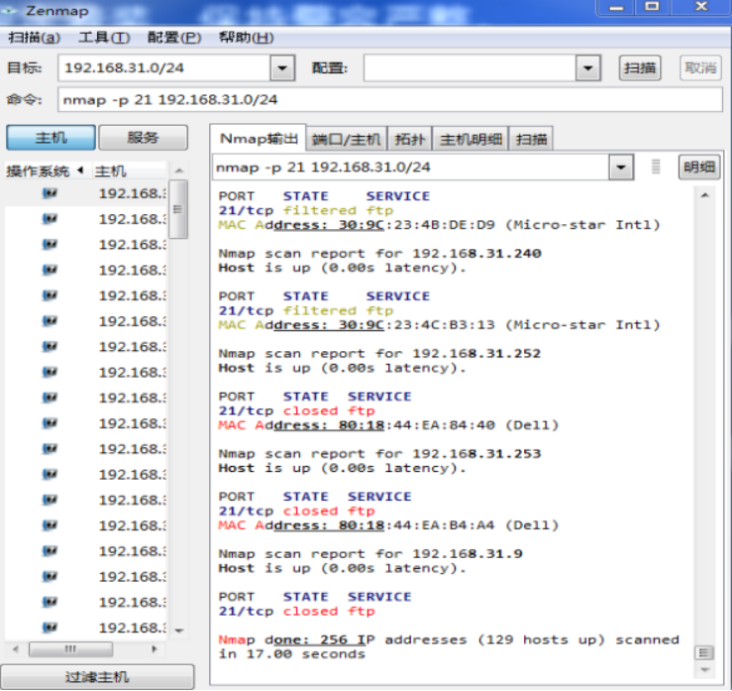
Task: Click the 过滤主机 filter hosts button
Action: click(x=97, y=677)
